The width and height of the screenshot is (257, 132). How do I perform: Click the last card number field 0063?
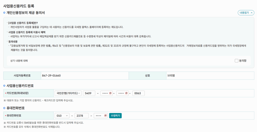[x=139, y=93]
